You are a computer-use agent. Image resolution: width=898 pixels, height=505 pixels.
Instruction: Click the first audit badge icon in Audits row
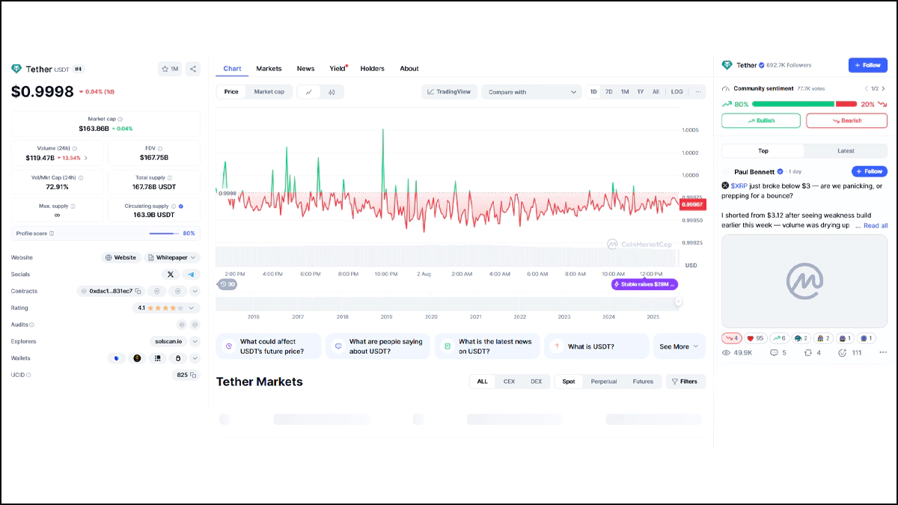tap(181, 325)
